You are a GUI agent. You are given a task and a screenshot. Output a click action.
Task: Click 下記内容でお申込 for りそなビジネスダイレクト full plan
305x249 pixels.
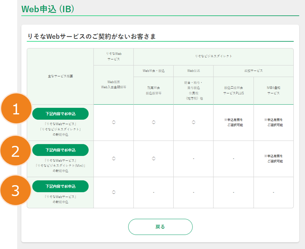point(60,114)
